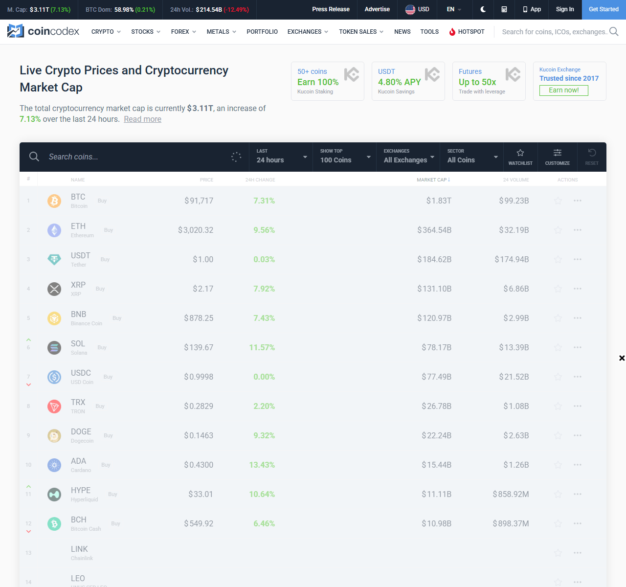Open the Crypto menu
Image resolution: width=626 pixels, height=587 pixels.
(106, 32)
